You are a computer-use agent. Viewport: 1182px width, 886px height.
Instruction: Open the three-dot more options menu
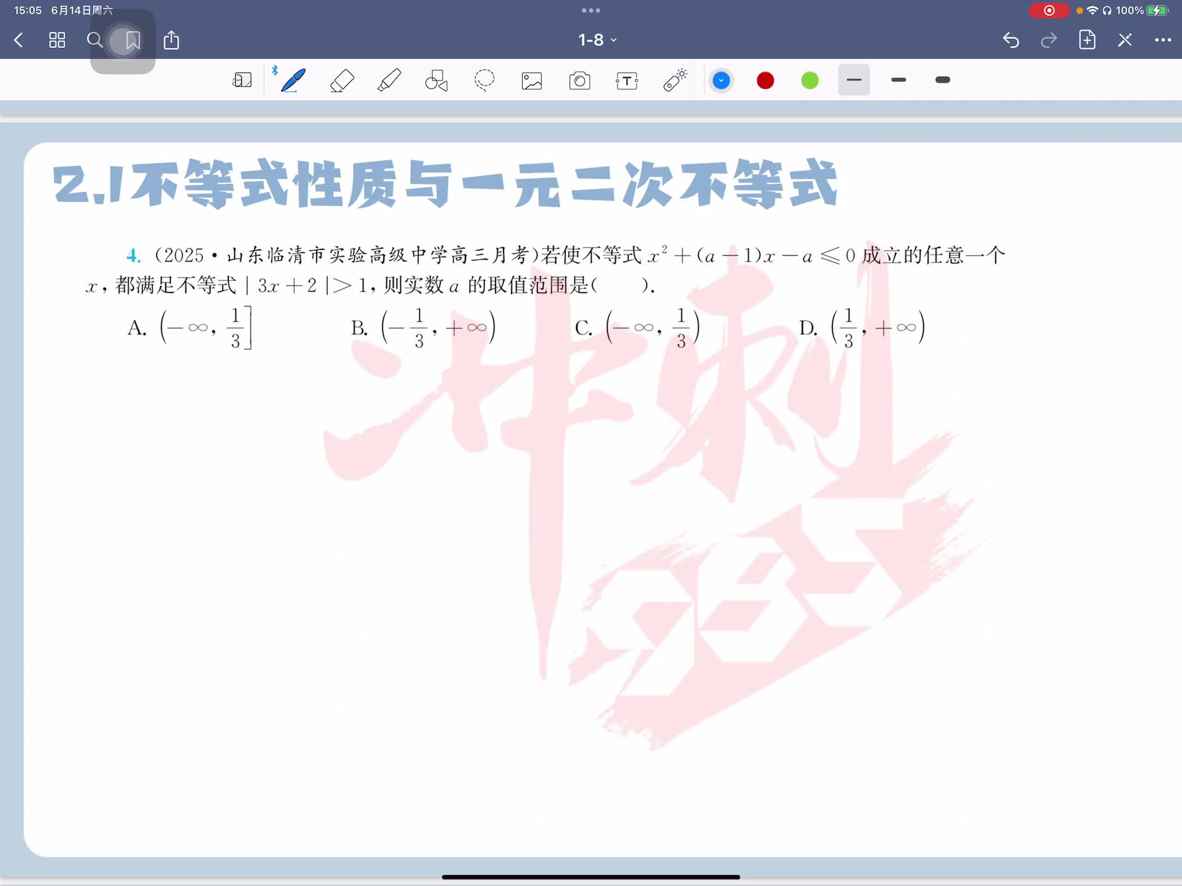(x=1162, y=40)
